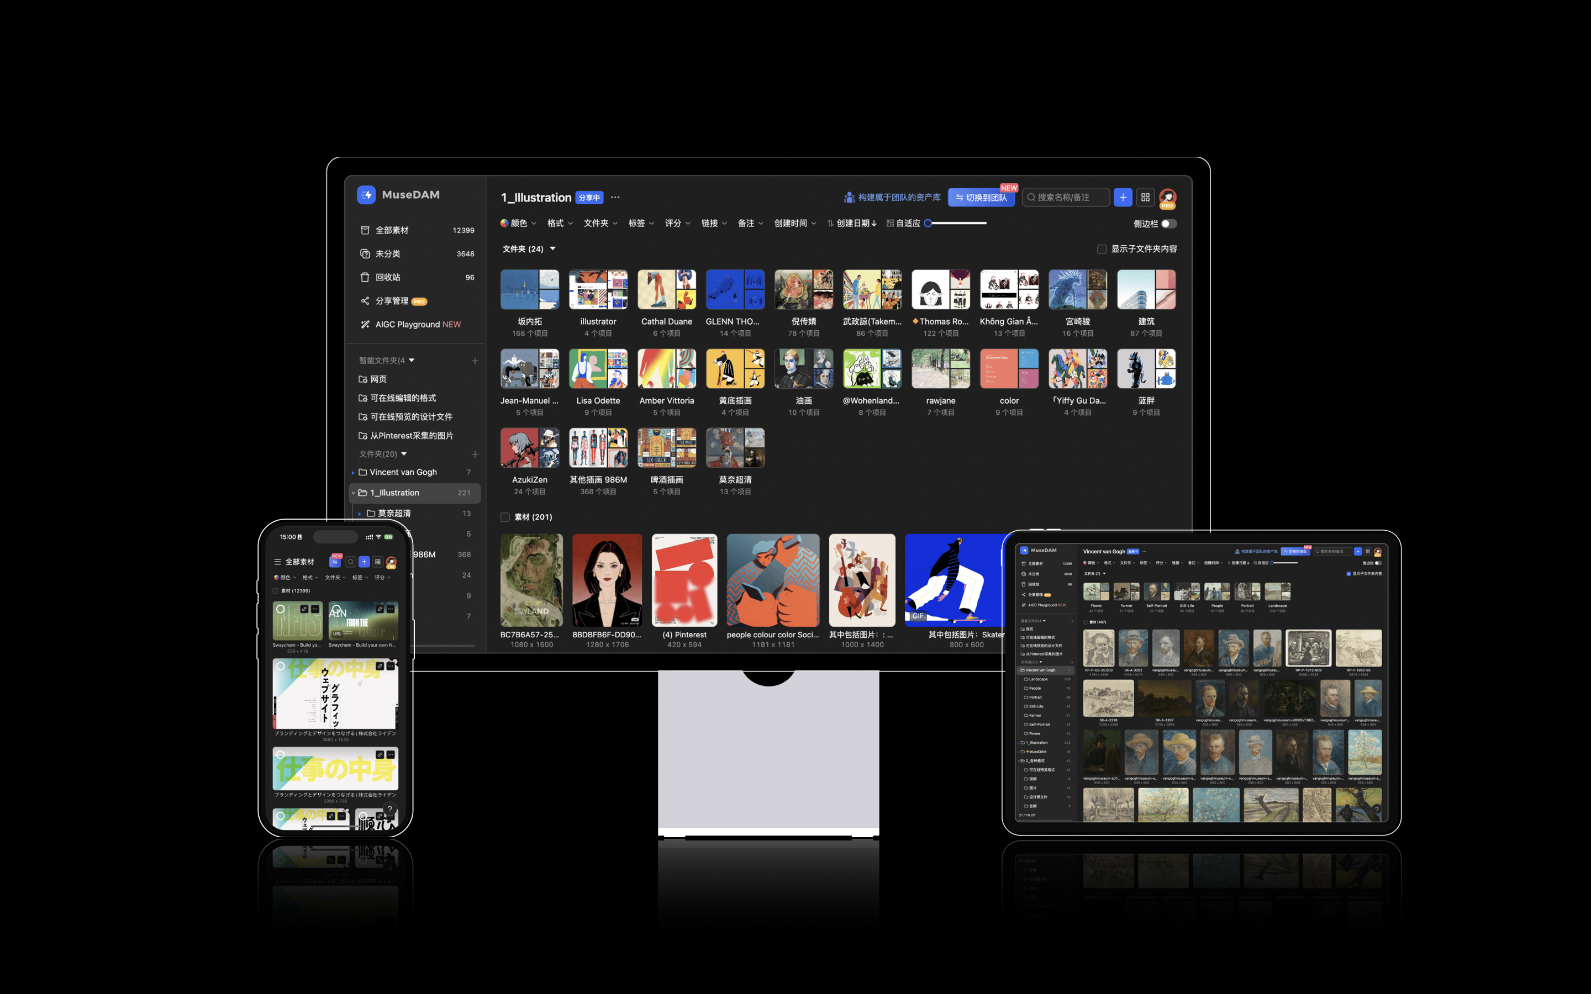This screenshot has height=994, width=1591.
Task: Click the magic wand icon beside AIGC Playground on the monitor
Action: (x=365, y=324)
